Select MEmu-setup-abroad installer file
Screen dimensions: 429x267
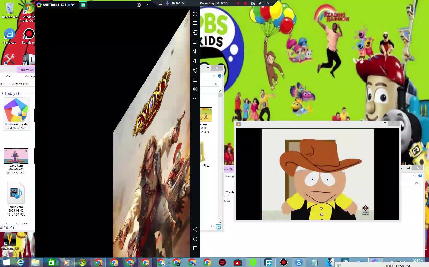[16, 114]
